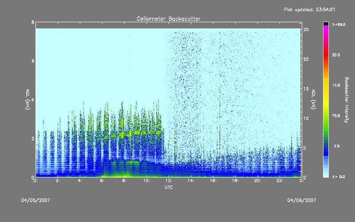This screenshot has height=222, width=355.
Task: Click the green colorbar region near 10.0
Action: pos(326,116)
